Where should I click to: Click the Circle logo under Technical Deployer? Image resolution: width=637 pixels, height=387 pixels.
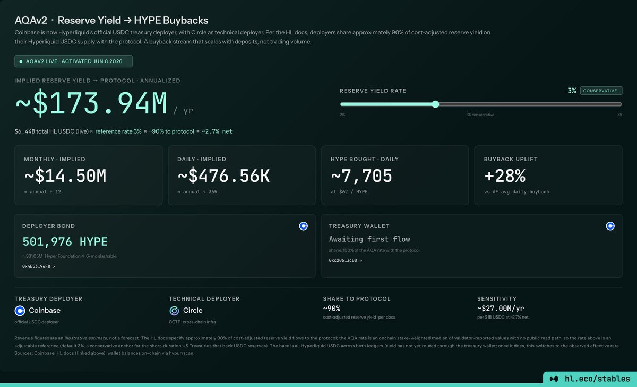click(x=174, y=311)
